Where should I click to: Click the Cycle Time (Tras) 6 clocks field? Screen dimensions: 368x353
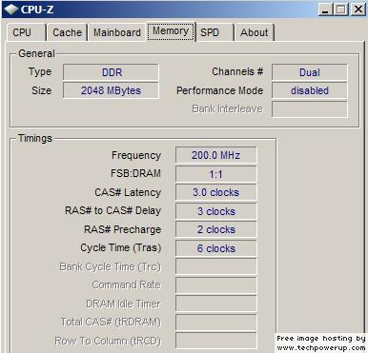point(216,248)
